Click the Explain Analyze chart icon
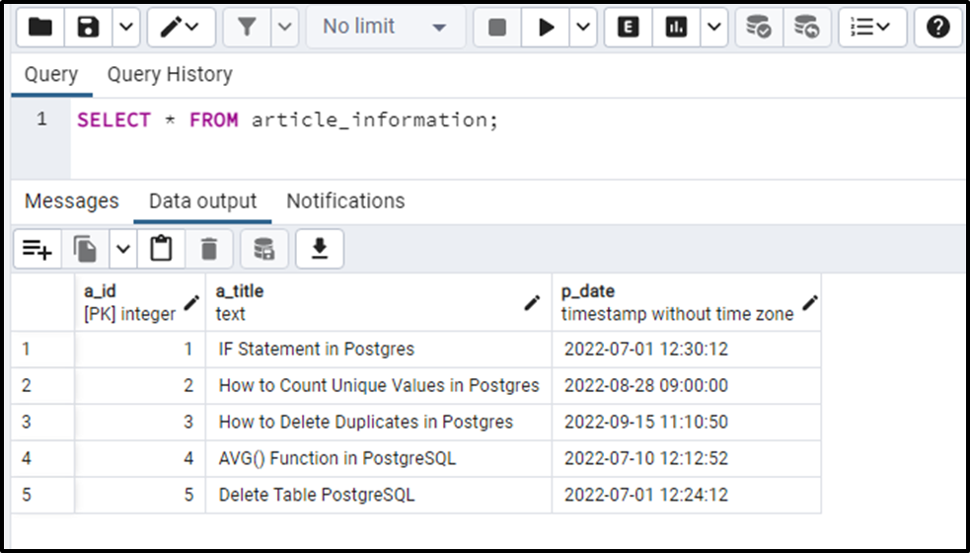The width and height of the screenshot is (970, 553). coord(676,28)
